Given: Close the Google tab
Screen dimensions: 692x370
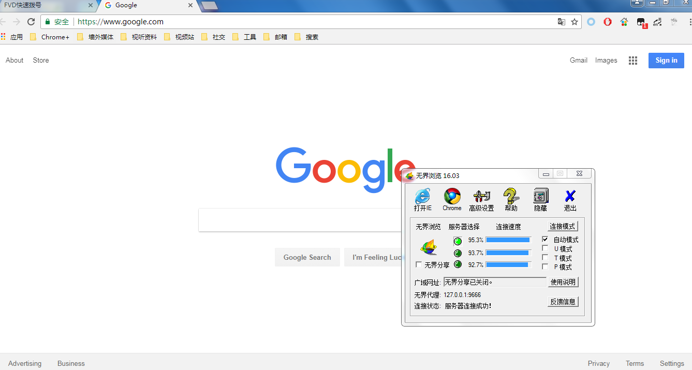Looking at the screenshot, I should (x=190, y=6).
